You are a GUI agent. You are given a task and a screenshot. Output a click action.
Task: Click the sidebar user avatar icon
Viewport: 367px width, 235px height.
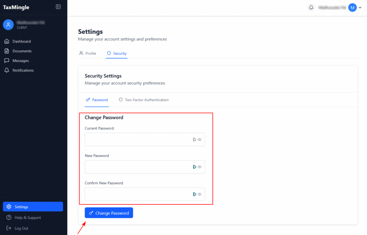click(8, 24)
